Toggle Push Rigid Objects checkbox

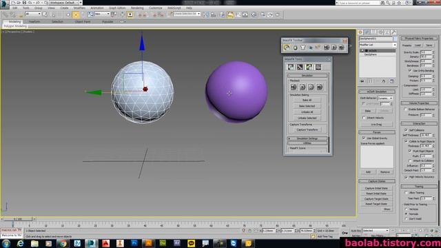[410, 151]
